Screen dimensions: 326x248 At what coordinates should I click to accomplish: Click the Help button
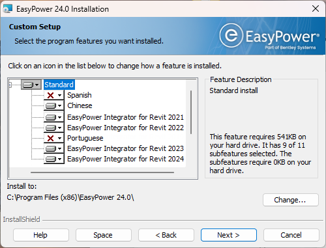41,235
